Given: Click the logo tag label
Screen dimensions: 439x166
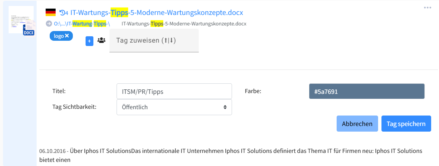Looking at the screenshot, I should (x=58, y=36).
